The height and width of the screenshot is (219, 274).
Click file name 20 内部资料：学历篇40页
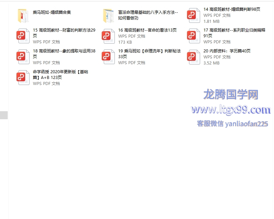(x=227, y=51)
